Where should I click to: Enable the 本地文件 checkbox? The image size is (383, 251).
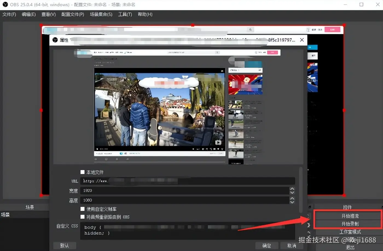[82, 172]
